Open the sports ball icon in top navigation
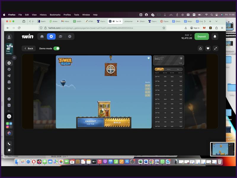Image resolution: width=237 pixels, height=178 pixels. 70,36
